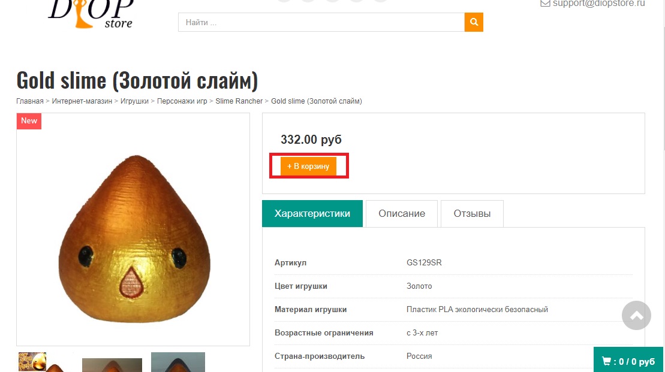The width and height of the screenshot is (665, 372).
Task: Navigate to Персонажи игр breadcrumb
Action: [182, 101]
